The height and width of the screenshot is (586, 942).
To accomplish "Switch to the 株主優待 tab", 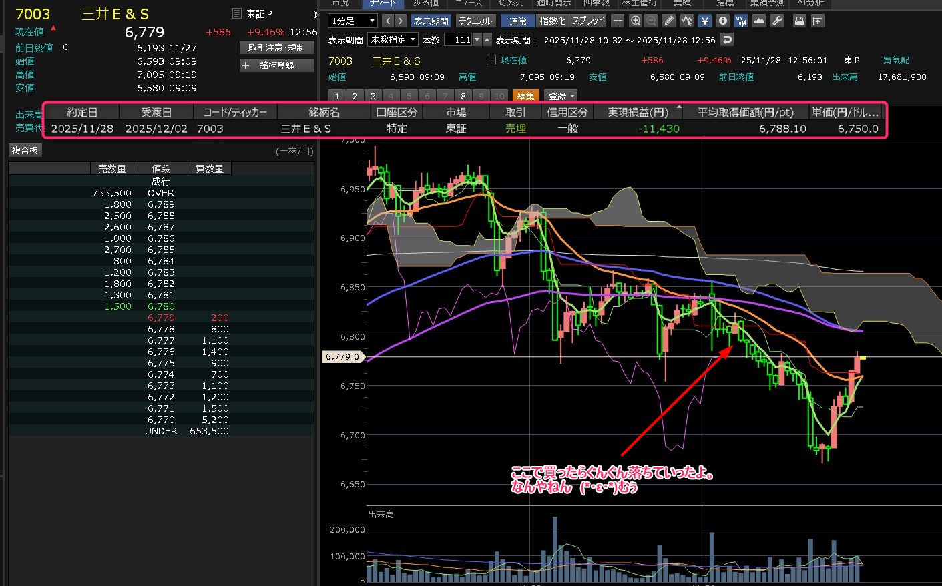I will click(x=639, y=3).
